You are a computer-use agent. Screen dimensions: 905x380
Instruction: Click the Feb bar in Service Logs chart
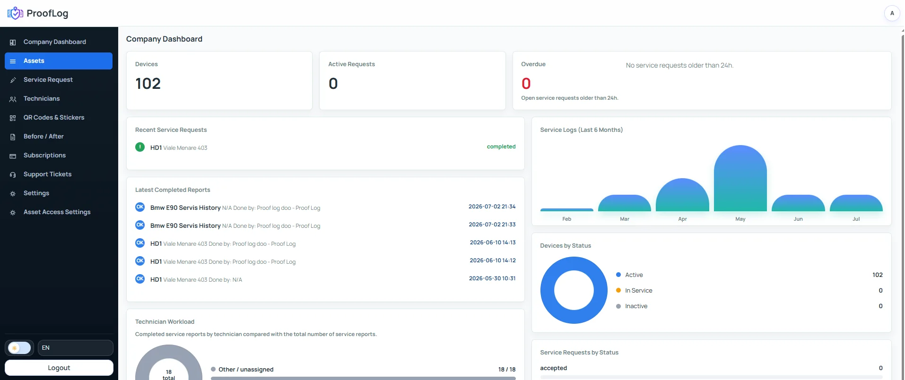pos(567,210)
